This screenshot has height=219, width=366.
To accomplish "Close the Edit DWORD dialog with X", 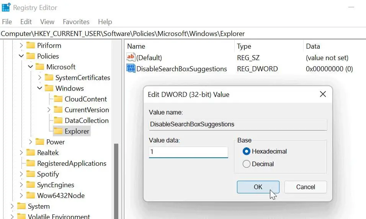I will coord(323,94).
